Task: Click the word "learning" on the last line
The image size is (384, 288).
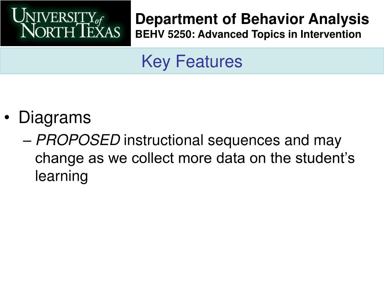Action: click(x=61, y=176)
